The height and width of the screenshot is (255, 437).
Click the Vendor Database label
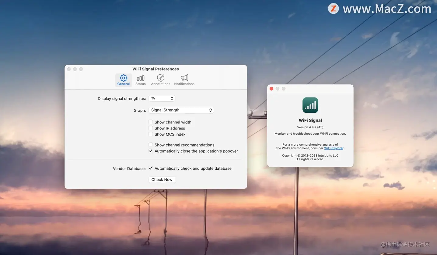pos(129,168)
